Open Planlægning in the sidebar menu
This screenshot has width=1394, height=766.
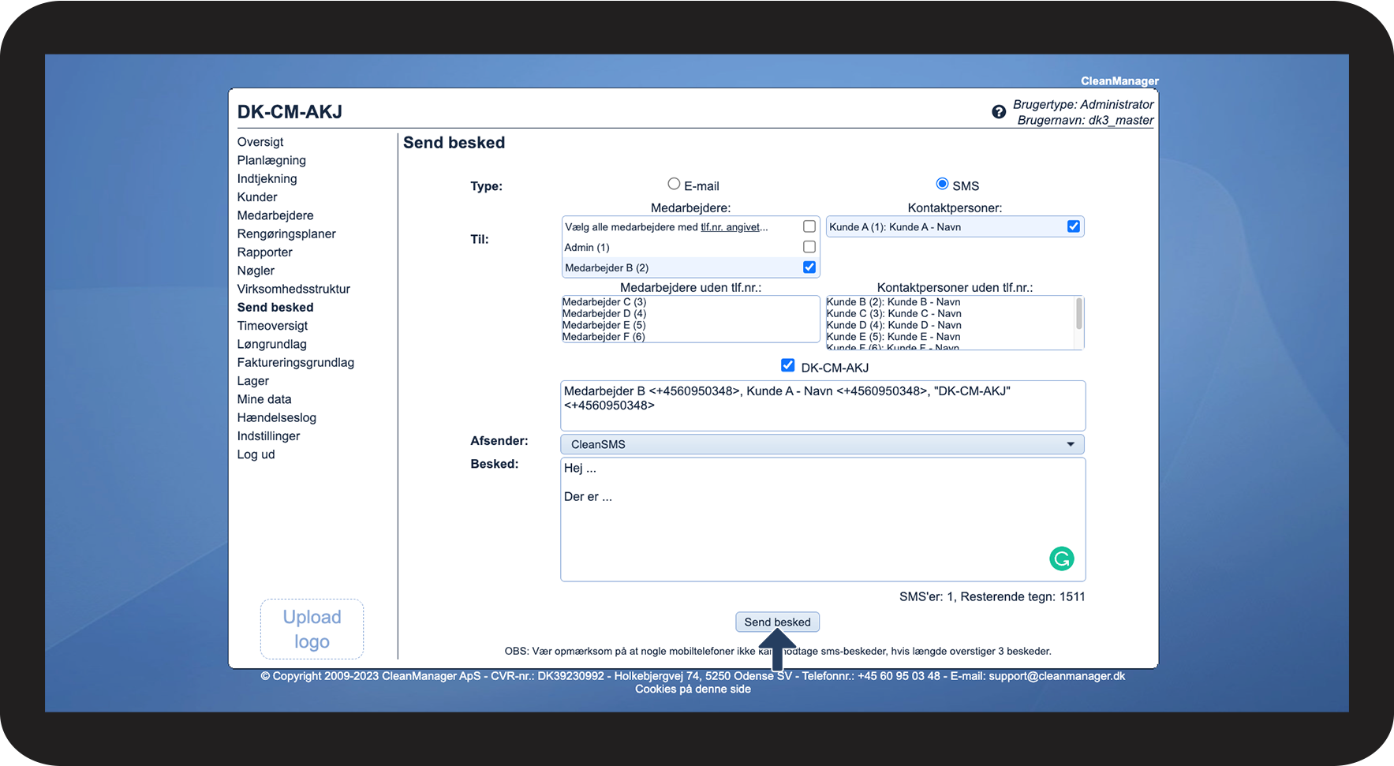(x=271, y=160)
